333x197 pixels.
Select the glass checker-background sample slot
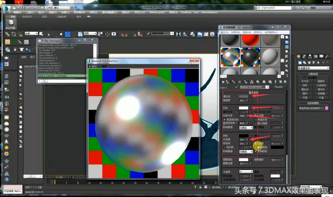[x=230, y=57]
